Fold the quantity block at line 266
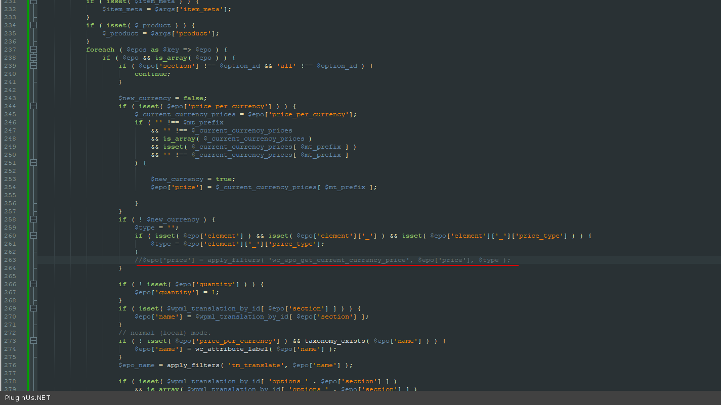 [33, 284]
